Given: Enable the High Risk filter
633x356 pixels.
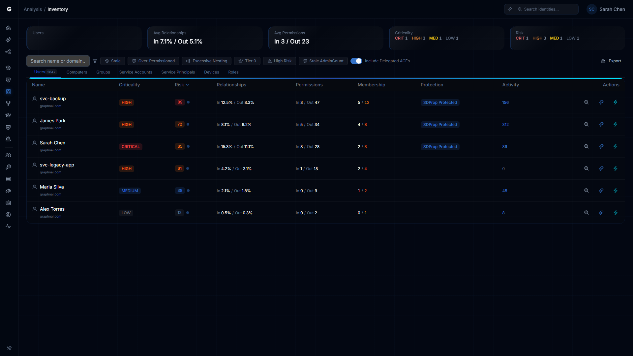Looking at the screenshot, I should [279, 61].
